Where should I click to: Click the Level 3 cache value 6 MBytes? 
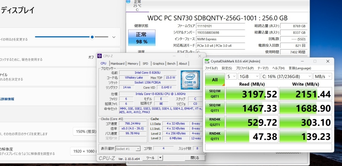(175, 138)
